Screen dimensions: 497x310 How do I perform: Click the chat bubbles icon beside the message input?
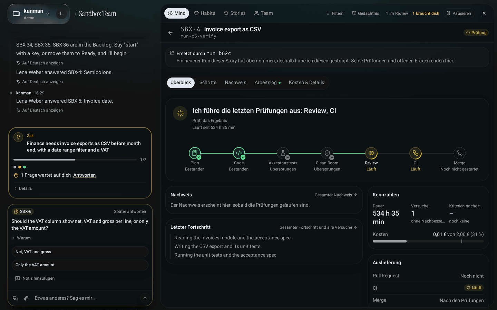(15, 298)
